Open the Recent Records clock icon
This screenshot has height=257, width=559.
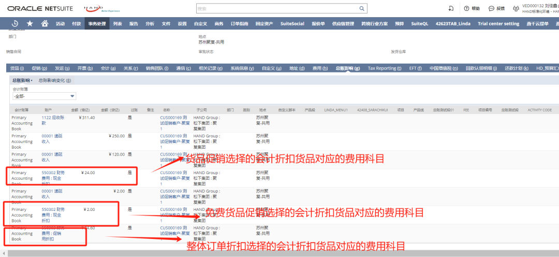15,23
